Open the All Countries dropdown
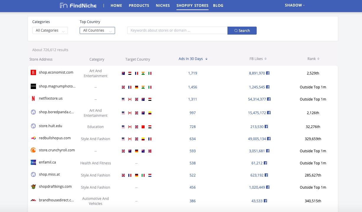Screen dimensions: 362x212 [97, 30]
